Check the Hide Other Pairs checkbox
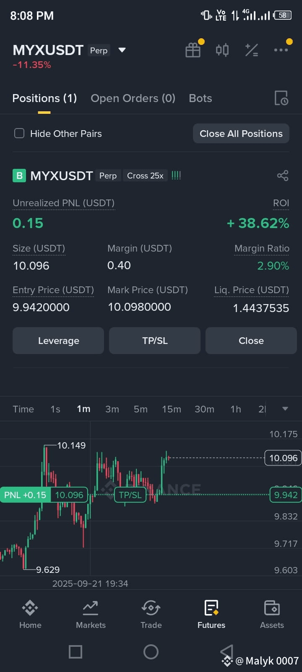This screenshot has width=302, height=672. pyautogui.click(x=19, y=134)
